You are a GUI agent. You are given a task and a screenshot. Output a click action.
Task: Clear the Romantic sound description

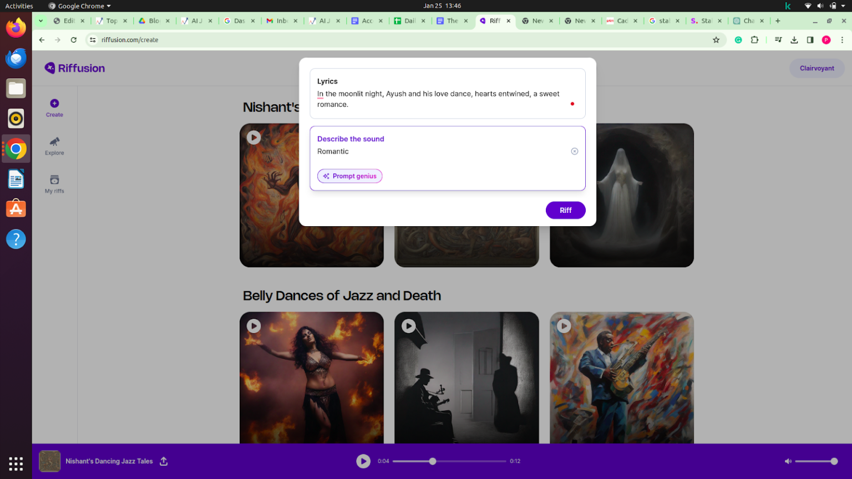coord(575,151)
